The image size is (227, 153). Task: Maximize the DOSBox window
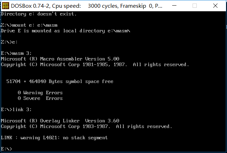click(x=205, y=6)
